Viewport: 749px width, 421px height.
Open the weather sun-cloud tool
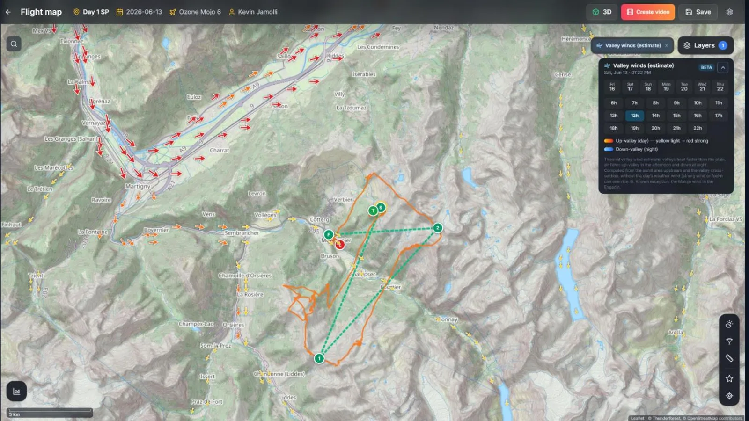pos(729,324)
